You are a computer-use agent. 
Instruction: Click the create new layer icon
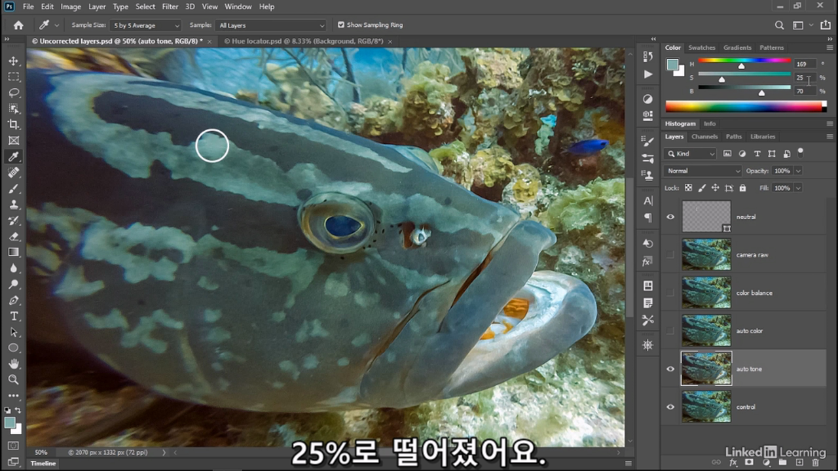[x=799, y=462]
